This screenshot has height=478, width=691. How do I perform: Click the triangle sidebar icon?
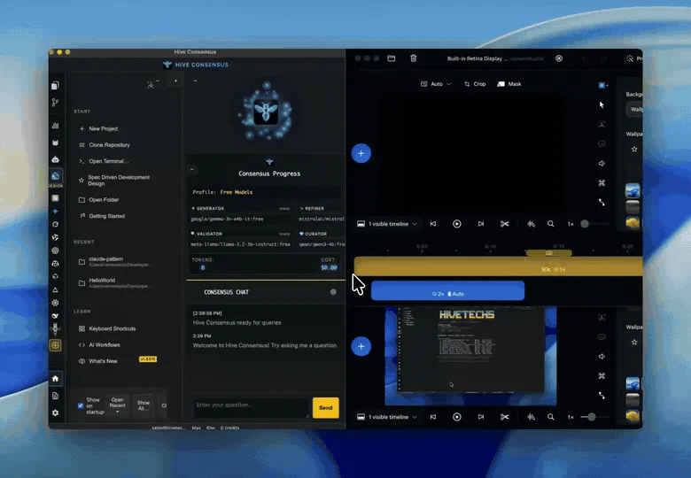click(x=55, y=289)
